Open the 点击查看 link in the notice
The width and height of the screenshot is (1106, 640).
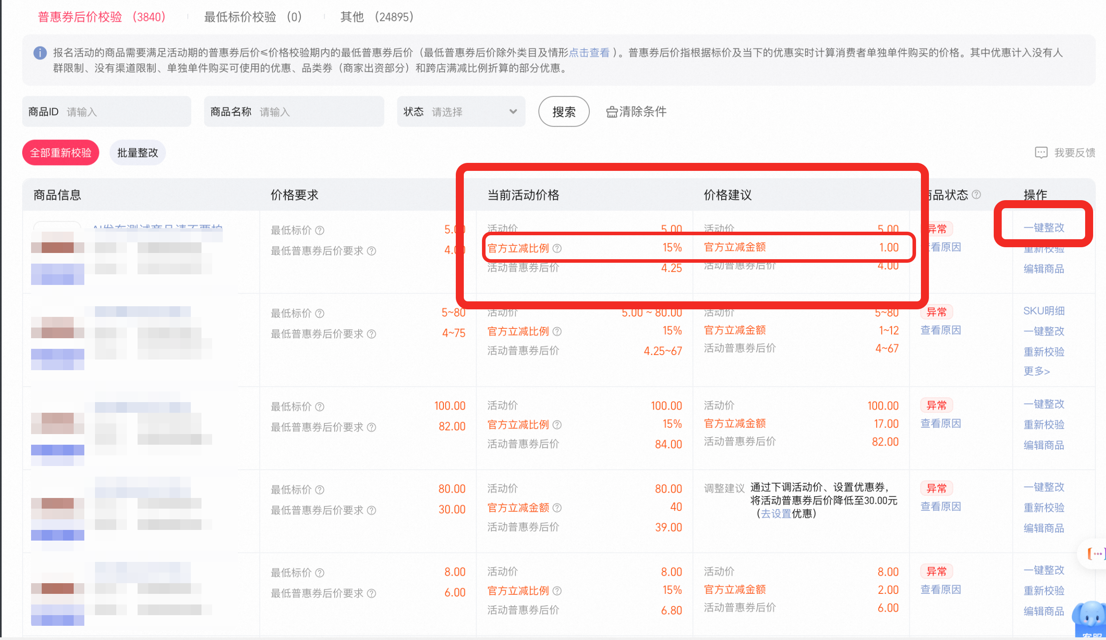click(589, 53)
